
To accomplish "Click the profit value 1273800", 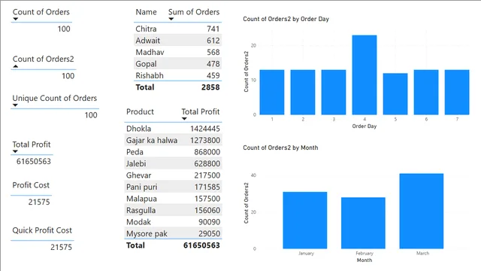I will click(x=205, y=140).
